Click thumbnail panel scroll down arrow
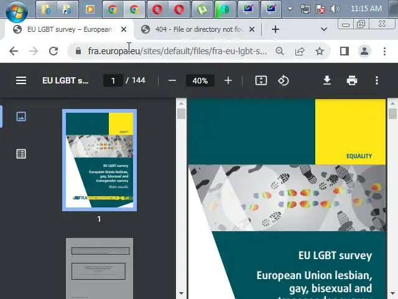This screenshot has height=299, width=398. (x=181, y=293)
